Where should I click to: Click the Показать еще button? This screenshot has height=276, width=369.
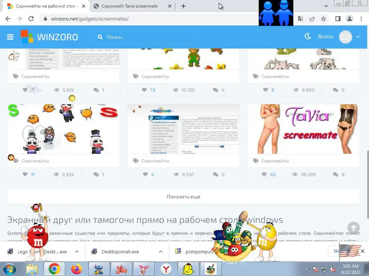click(x=183, y=197)
